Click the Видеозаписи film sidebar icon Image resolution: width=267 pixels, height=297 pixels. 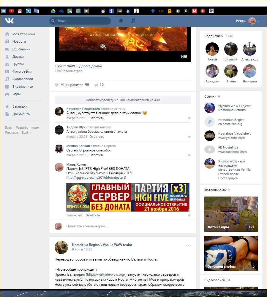(7, 87)
